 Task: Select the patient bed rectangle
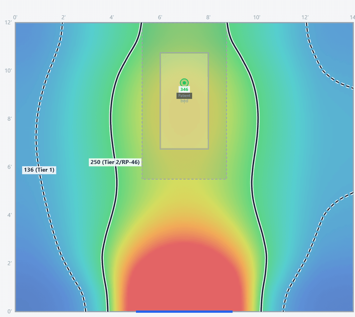184,101
